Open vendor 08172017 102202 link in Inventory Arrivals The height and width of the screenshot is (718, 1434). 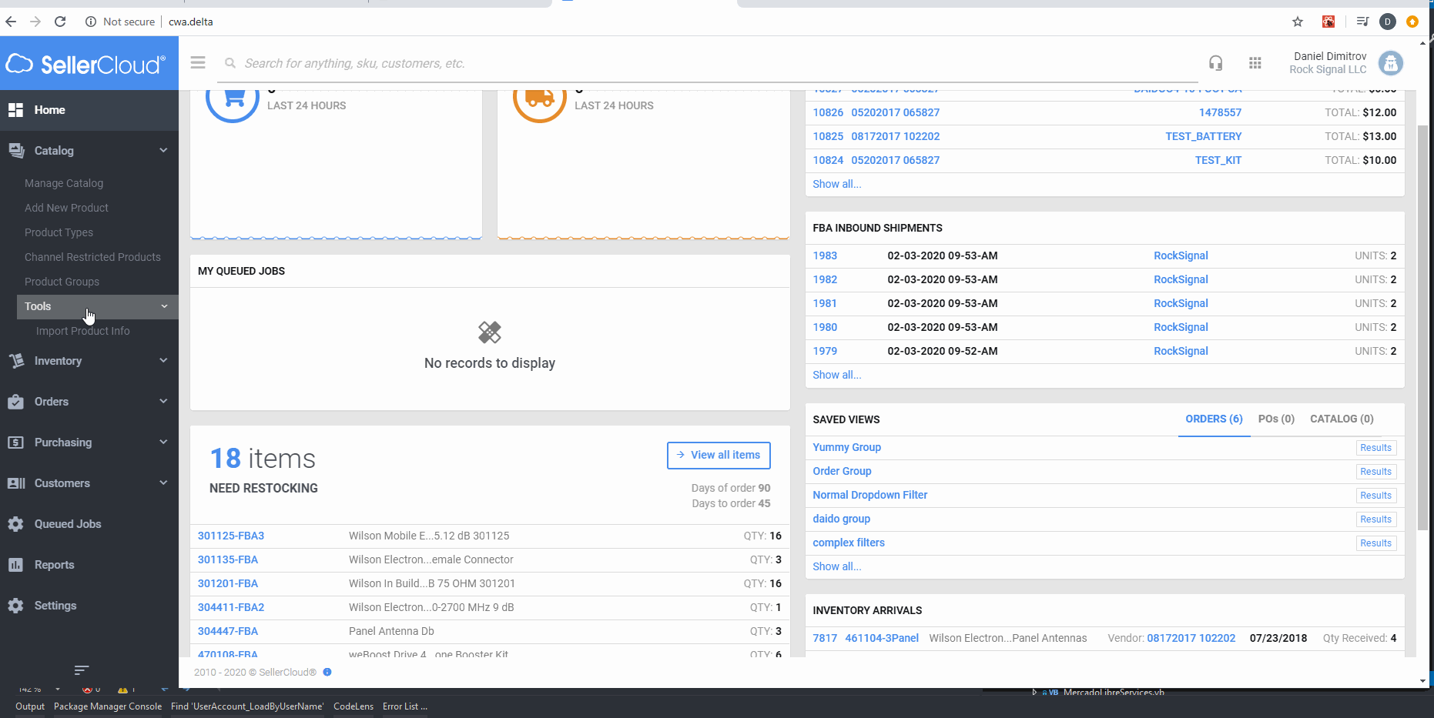coord(1191,638)
